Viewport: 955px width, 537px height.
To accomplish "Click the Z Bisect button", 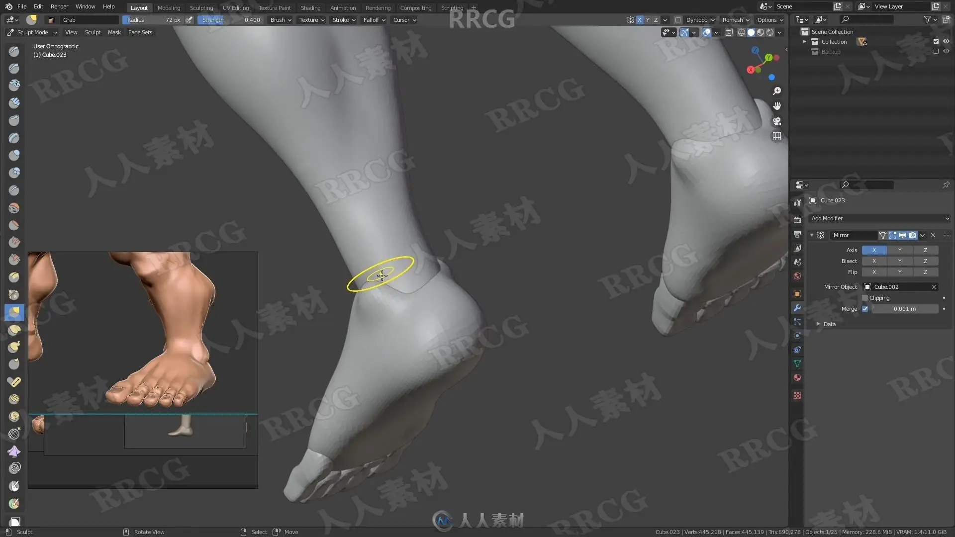I will [x=925, y=261].
